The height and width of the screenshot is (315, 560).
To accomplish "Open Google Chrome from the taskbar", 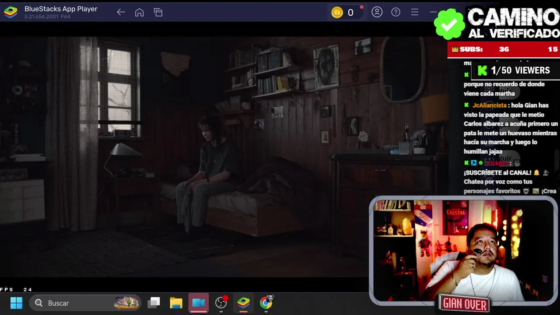I will click(266, 303).
